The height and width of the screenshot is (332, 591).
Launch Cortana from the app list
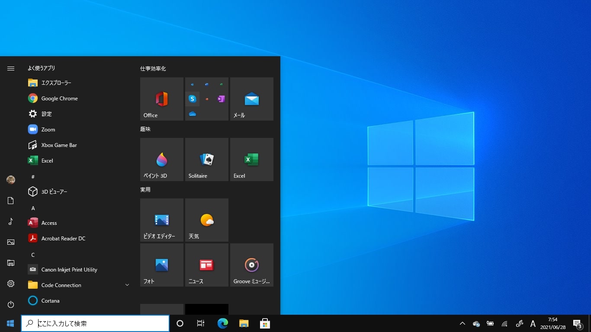(79, 301)
